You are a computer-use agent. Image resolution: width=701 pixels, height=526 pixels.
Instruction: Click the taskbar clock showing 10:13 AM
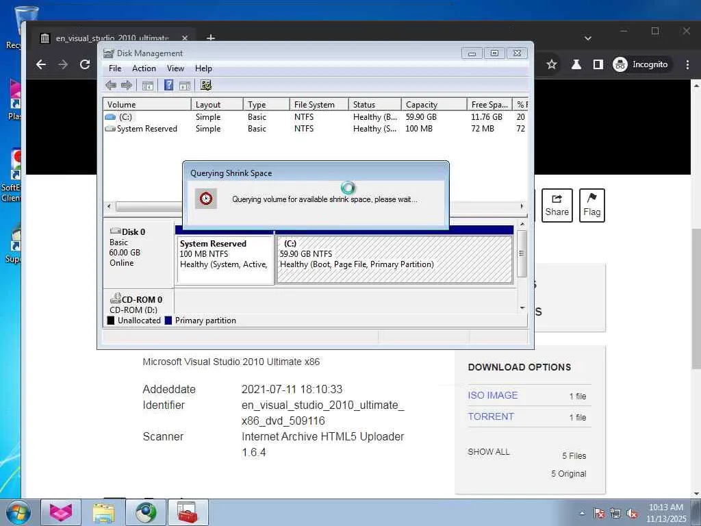pos(666,512)
